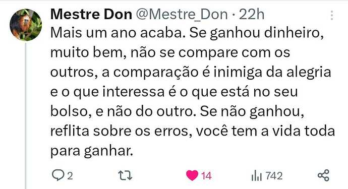View analytics via the bar chart icon

[257, 175]
